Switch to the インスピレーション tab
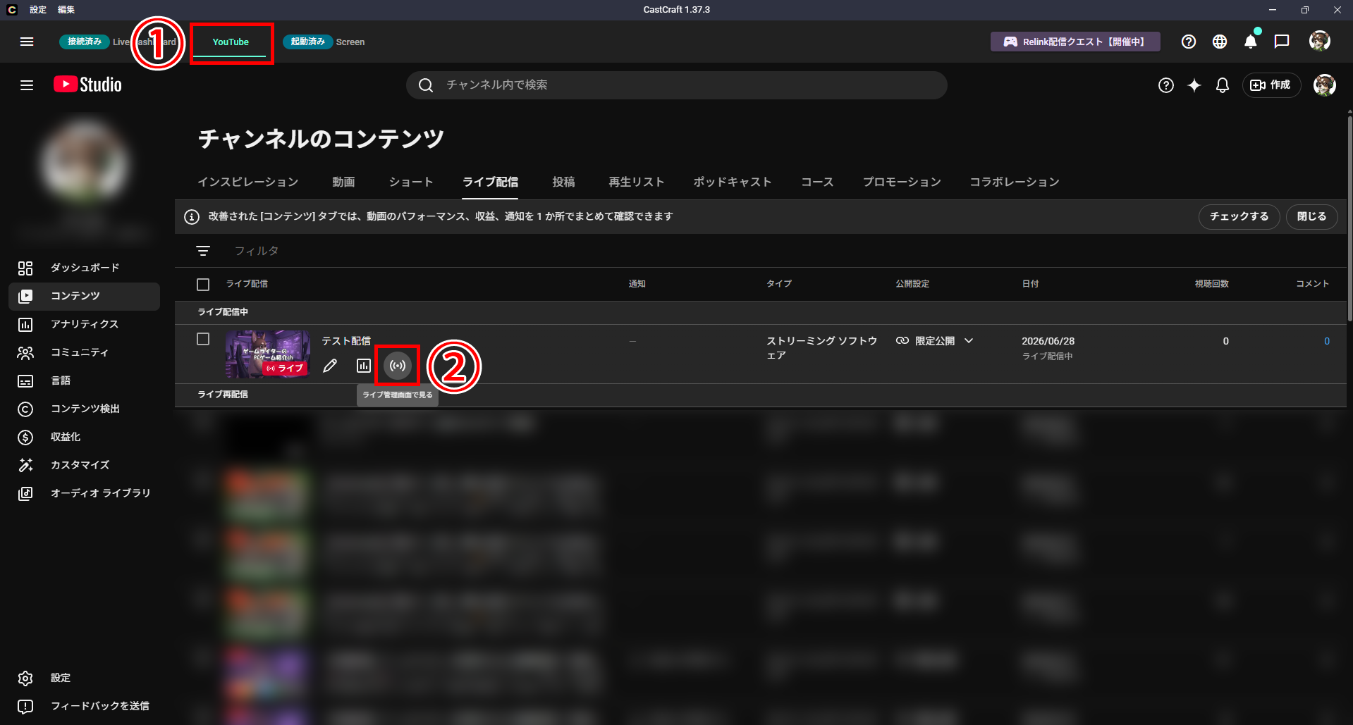1353x725 pixels. (247, 182)
